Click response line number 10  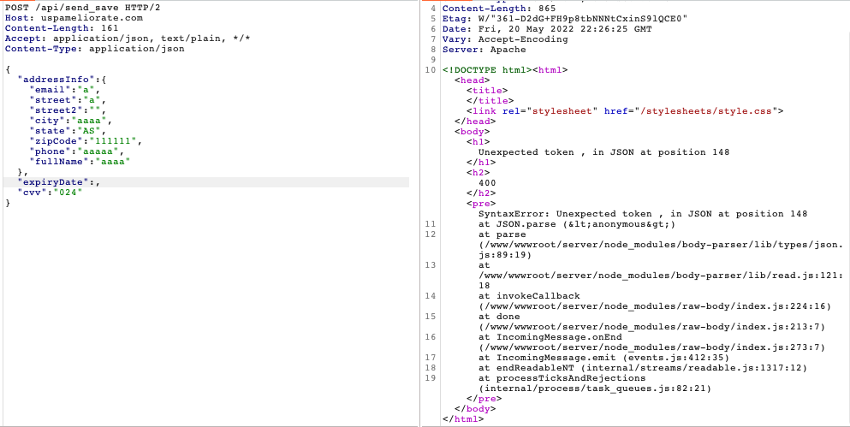point(431,70)
